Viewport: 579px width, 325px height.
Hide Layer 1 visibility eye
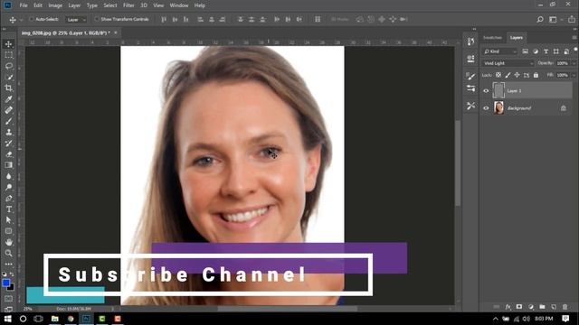(x=486, y=90)
